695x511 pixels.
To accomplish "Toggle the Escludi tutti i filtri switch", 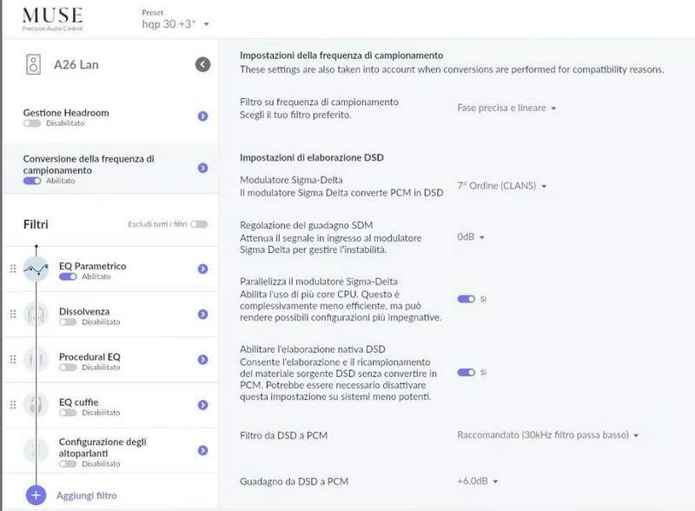I will pyautogui.click(x=198, y=224).
